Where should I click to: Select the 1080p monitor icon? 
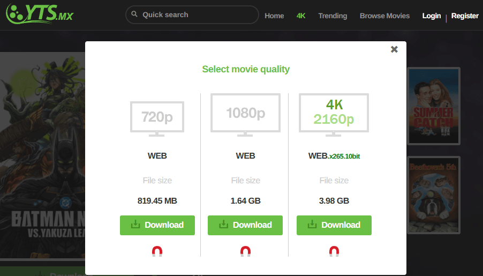click(245, 115)
